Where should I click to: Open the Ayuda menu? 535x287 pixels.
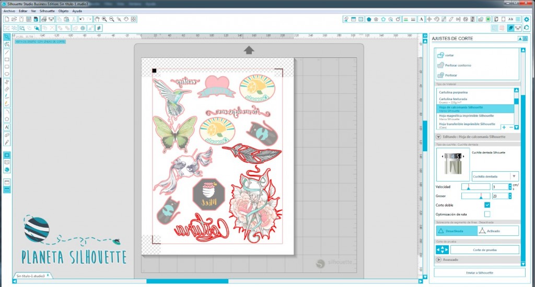77,11
